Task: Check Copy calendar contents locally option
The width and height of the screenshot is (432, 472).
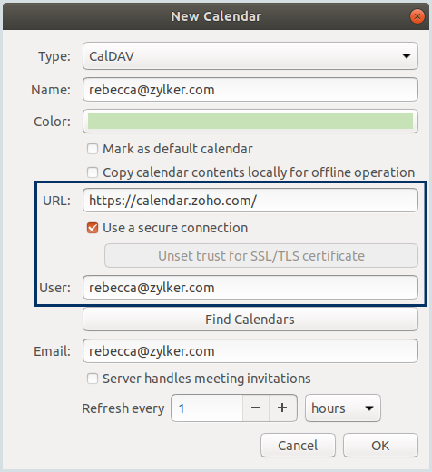Action: tap(93, 172)
